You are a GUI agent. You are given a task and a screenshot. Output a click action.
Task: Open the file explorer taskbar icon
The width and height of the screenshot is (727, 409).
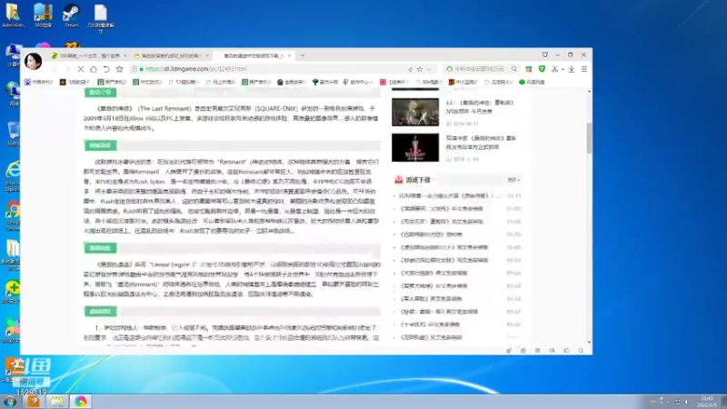click(x=57, y=401)
